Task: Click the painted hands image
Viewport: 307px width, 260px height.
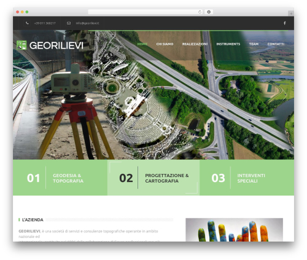Action: tap(234, 230)
